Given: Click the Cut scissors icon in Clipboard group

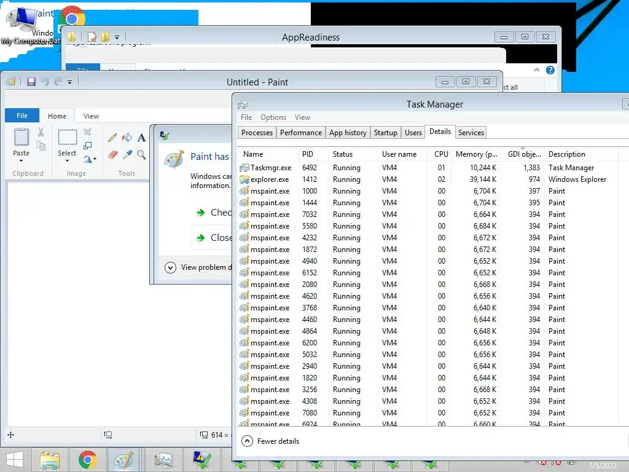Looking at the screenshot, I should [x=41, y=132].
